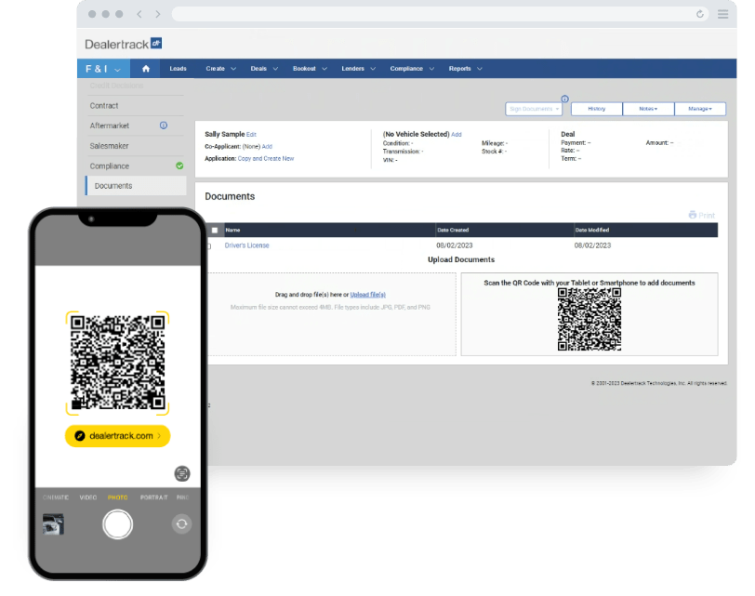This screenshot has width=755, height=596.
Task: Click the Aftermarket info icon
Action: (164, 126)
